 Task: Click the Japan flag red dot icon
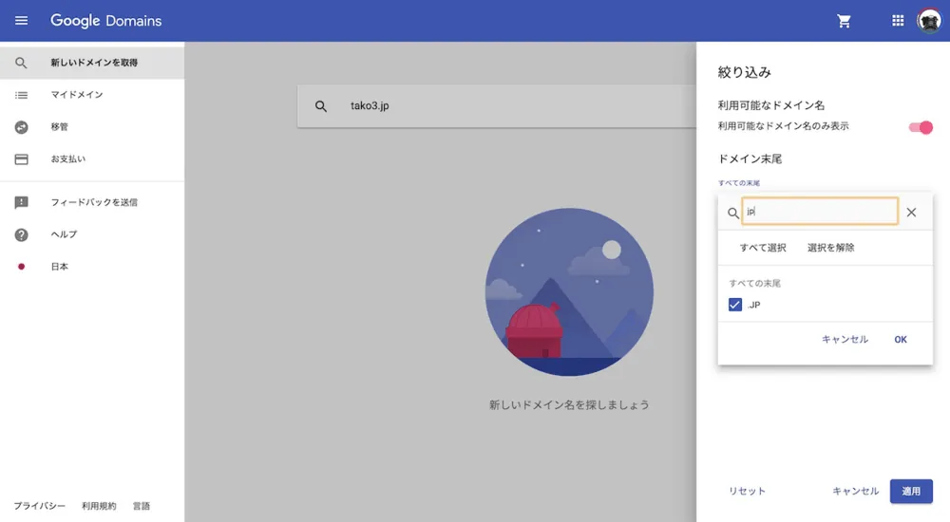(21, 267)
